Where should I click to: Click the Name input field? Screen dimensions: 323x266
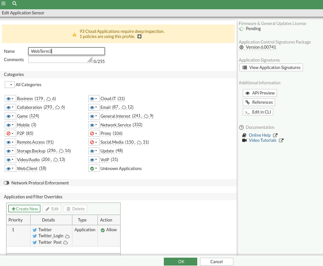click(66, 51)
